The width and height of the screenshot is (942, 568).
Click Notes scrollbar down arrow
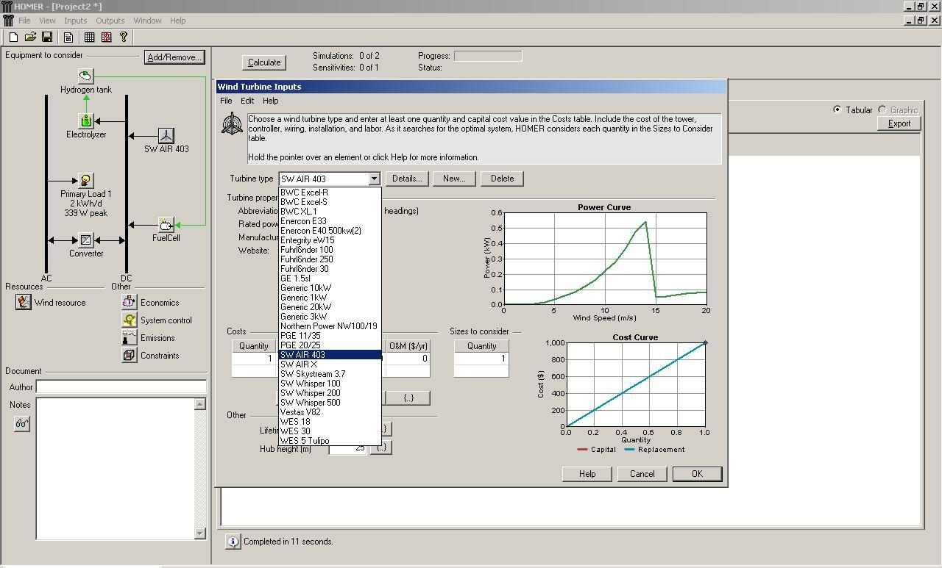pos(200,533)
